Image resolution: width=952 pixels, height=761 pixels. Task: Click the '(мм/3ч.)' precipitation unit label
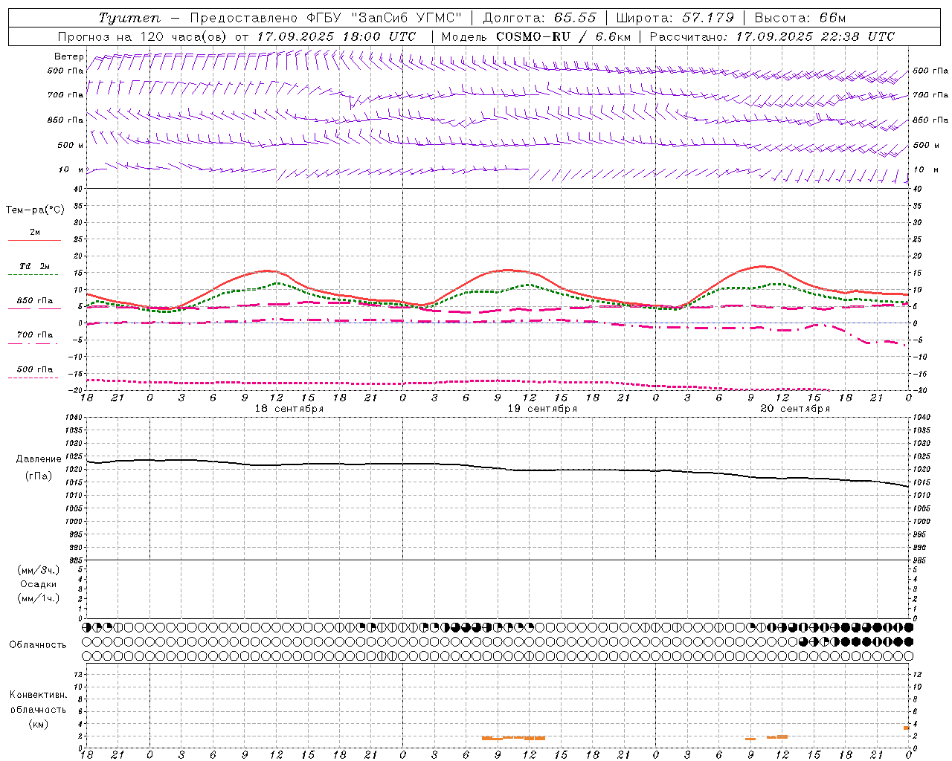click(38, 570)
